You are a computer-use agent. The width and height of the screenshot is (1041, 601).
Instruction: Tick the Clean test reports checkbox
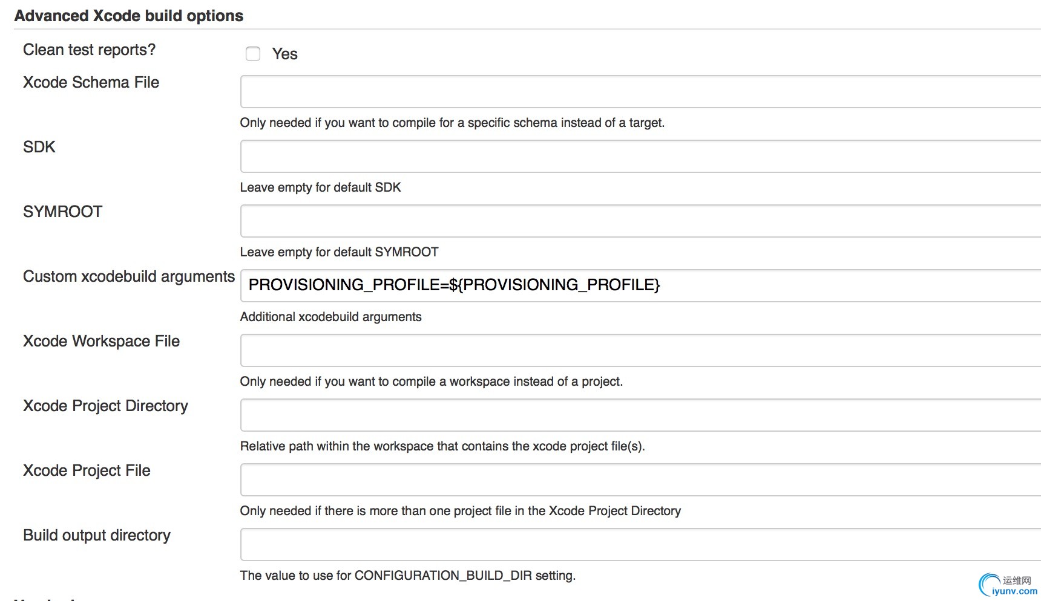coord(253,54)
